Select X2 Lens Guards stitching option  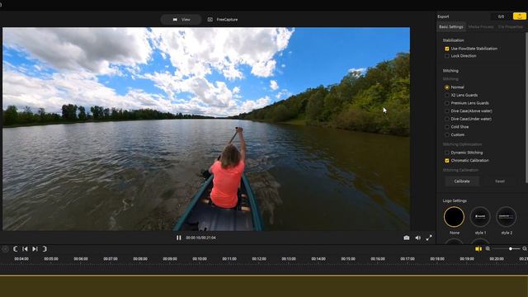point(447,96)
